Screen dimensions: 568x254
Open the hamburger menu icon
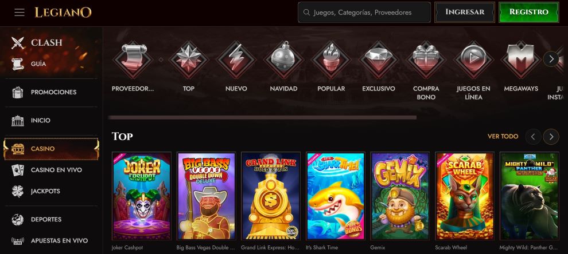19,12
